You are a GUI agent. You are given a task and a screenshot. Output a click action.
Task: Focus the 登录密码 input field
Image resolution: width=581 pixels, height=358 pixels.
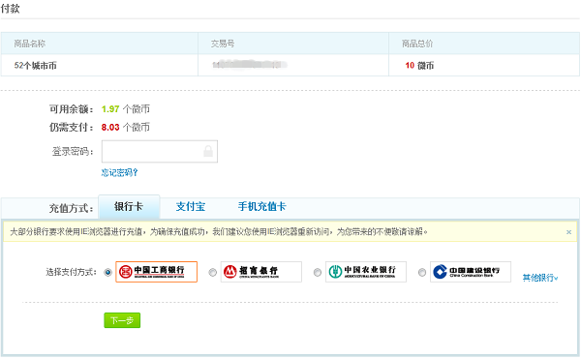(160, 151)
